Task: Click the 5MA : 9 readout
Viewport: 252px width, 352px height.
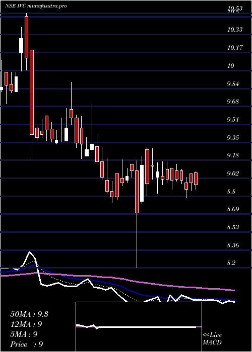Action: point(24,334)
